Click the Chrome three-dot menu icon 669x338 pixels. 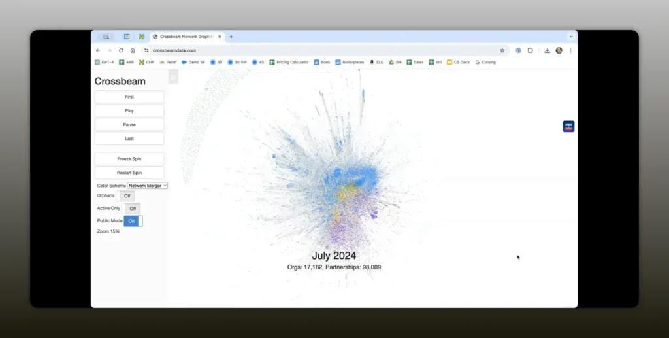[x=570, y=50]
